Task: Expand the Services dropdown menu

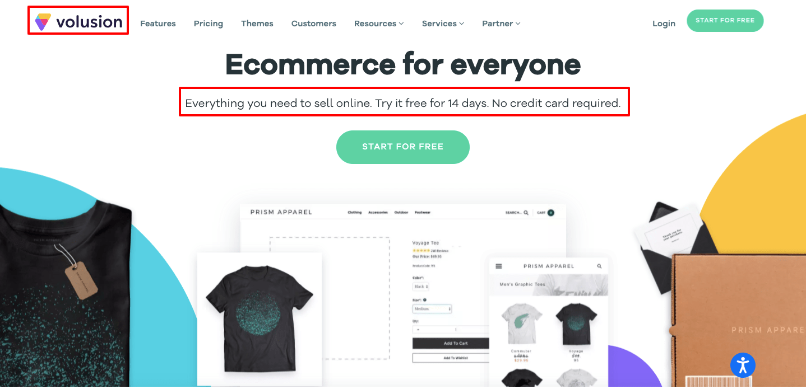Action: tap(443, 24)
